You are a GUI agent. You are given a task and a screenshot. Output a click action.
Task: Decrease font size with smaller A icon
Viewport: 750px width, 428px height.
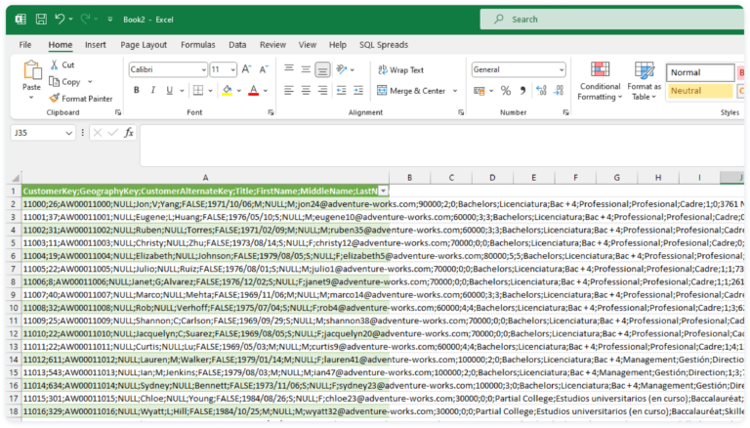264,69
